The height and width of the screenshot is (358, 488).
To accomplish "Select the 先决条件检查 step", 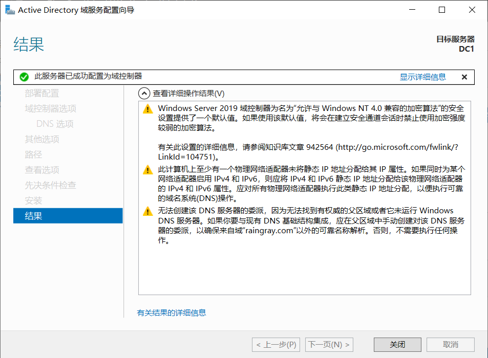I will (50, 185).
